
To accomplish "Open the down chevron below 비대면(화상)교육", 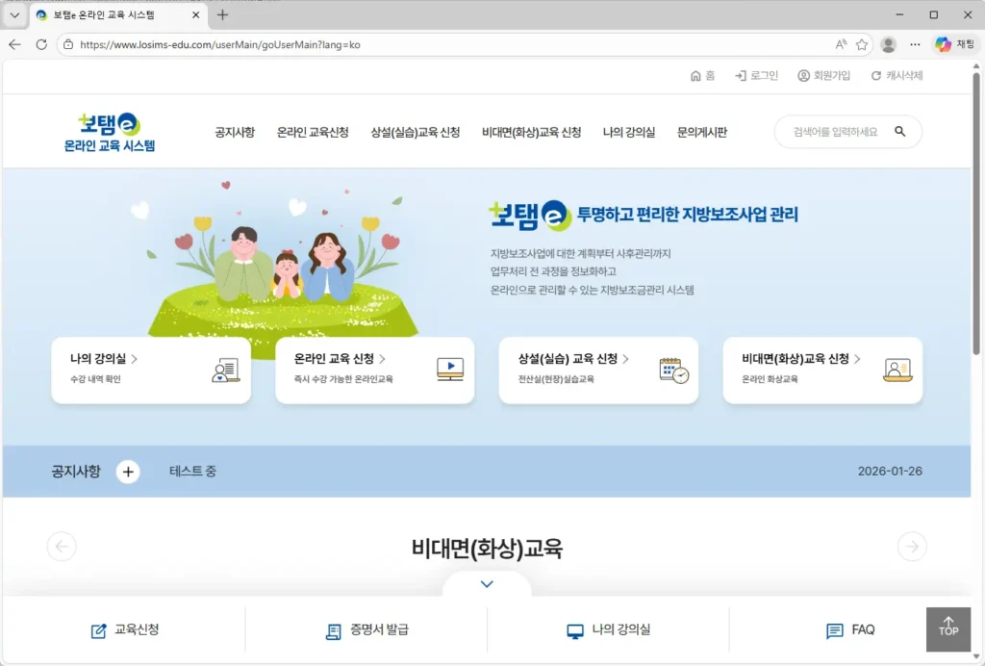I will tap(487, 583).
